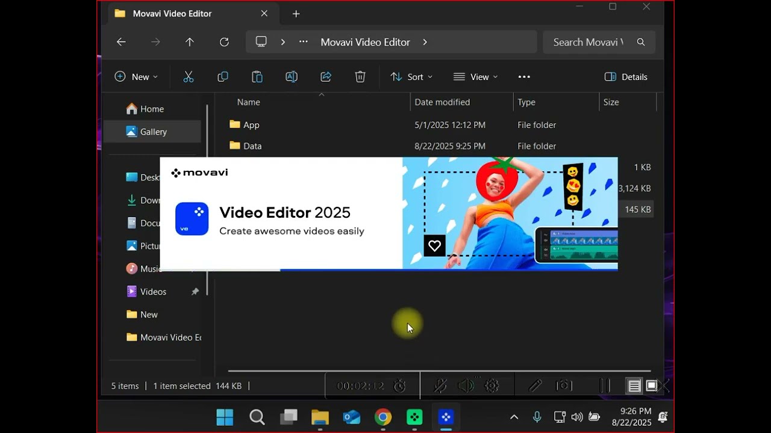Sort by Size column header
771x433 pixels.
pos(611,102)
